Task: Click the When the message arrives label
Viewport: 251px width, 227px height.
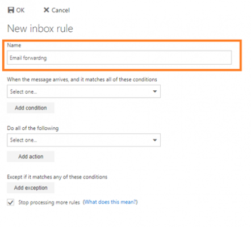Action: (x=82, y=79)
